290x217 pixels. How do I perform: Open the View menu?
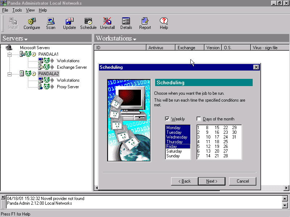click(30, 10)
